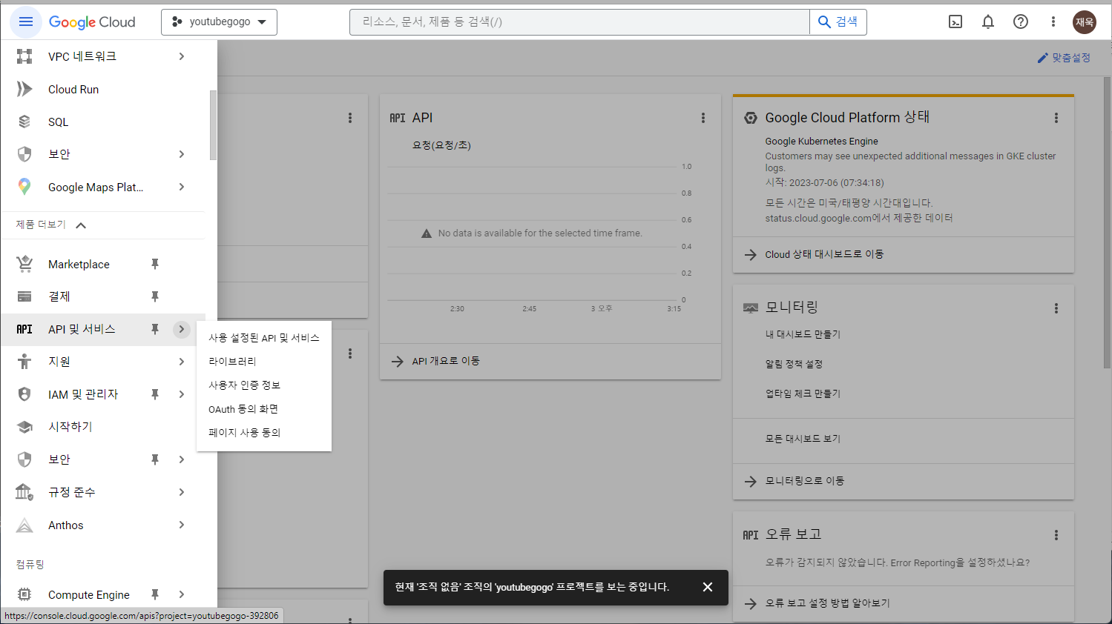Click the 결제 billing card icon
The height and width of the screenshot is (624, 1112).
(x=24, y=296)
